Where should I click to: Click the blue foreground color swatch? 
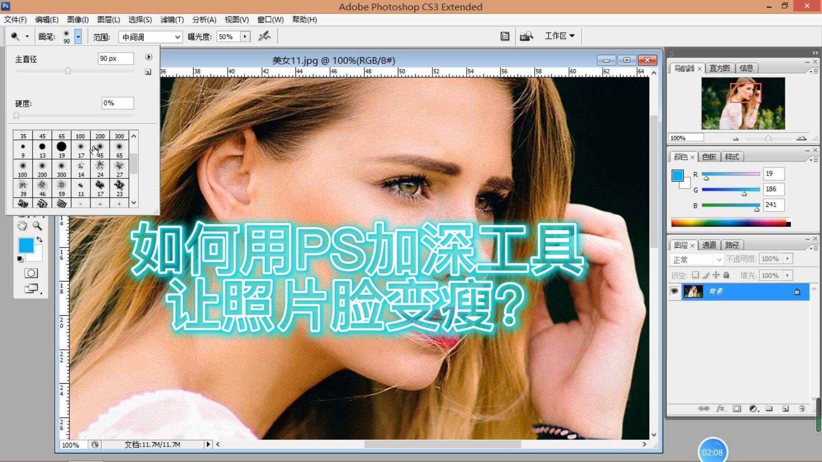[x=26, y=246]
